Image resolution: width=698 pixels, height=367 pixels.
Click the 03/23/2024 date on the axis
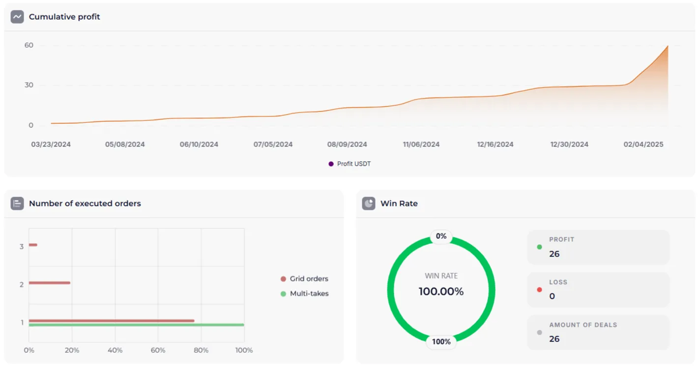(x=51, y=144)
